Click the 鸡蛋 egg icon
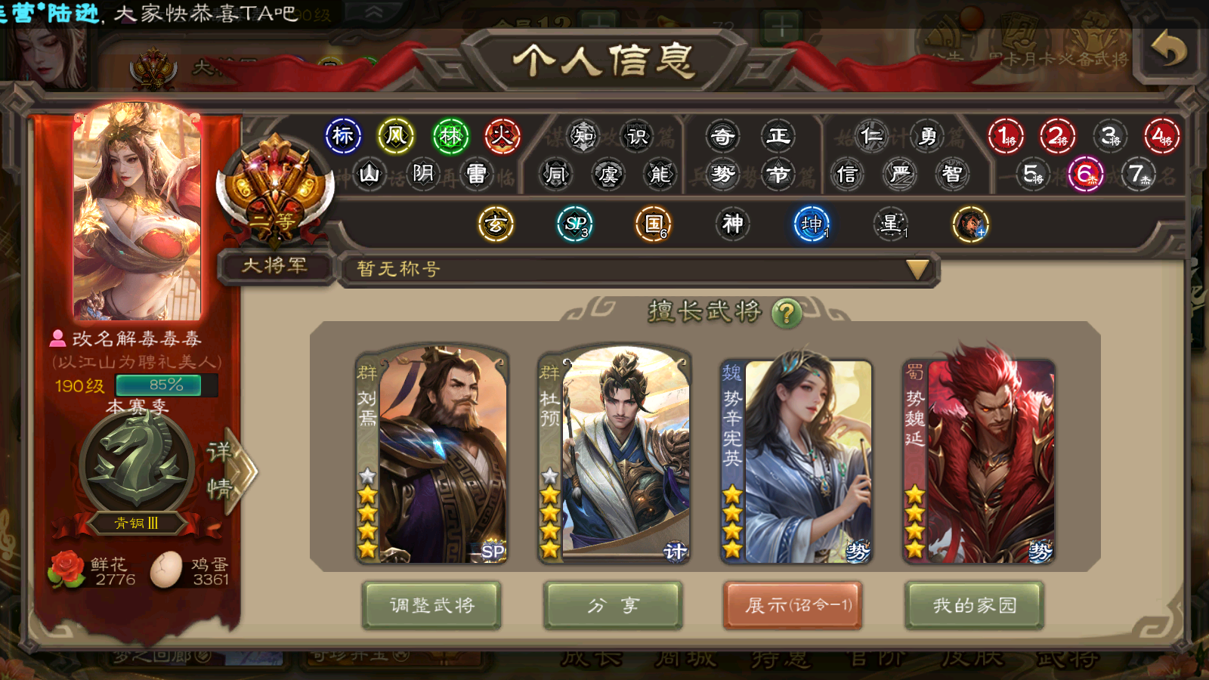1209x680 pixels. (166, 570)
